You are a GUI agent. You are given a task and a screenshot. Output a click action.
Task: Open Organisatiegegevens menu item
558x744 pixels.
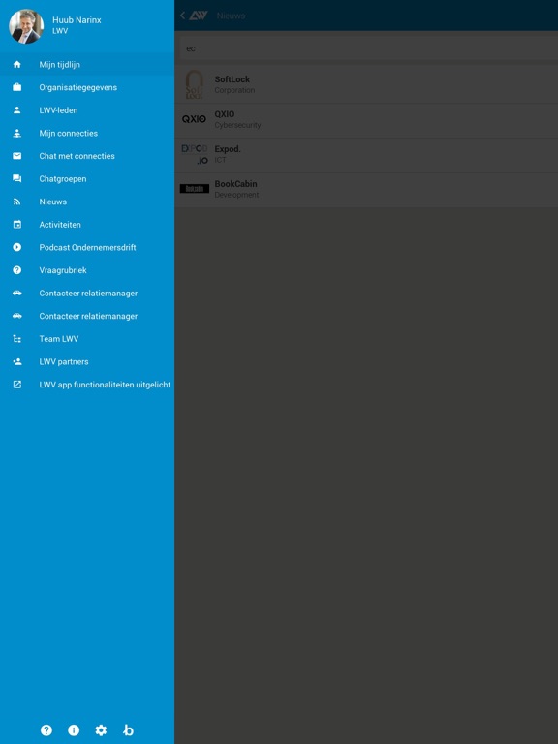tap(87, 87)
